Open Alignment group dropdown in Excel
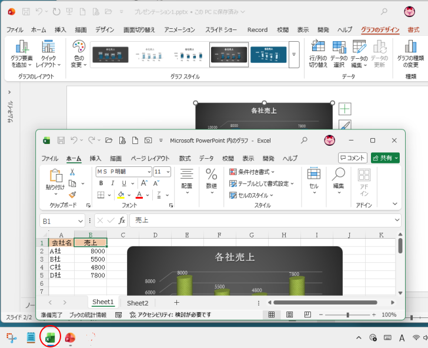Viewport: 428px width, 348px height. pyautogui.click(x=187, y=180)
